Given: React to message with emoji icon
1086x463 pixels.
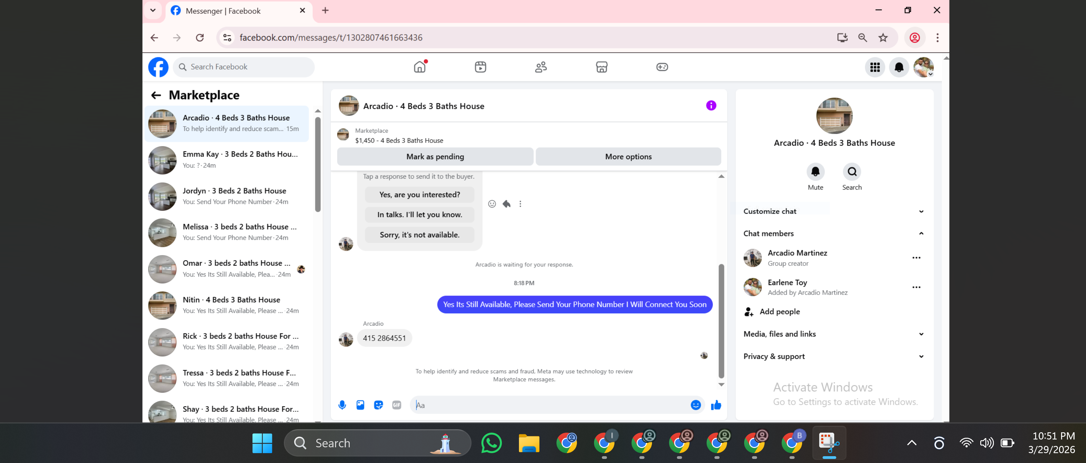Looking at the screenshot, I should click(492, 204).
